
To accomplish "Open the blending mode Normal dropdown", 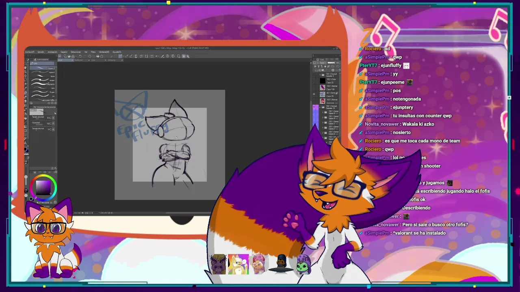I will tap(323, 62).
